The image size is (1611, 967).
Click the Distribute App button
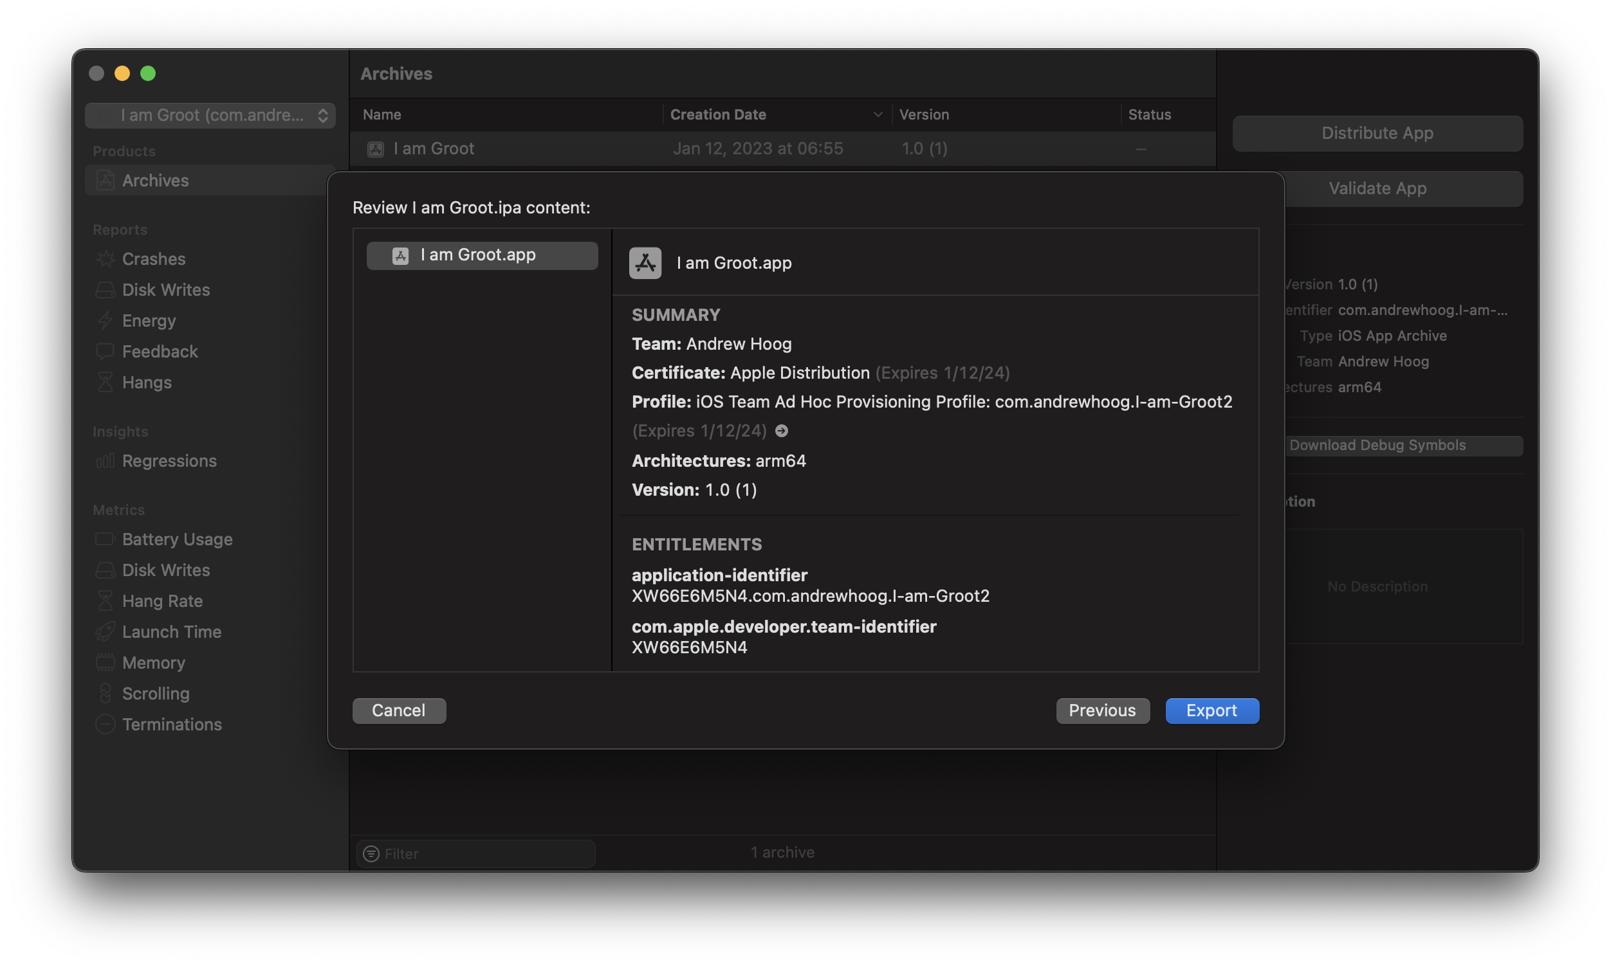[x=1377, y=133]
